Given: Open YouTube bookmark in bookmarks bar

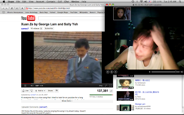Looking at the screenshot, I should coord(74,12).
